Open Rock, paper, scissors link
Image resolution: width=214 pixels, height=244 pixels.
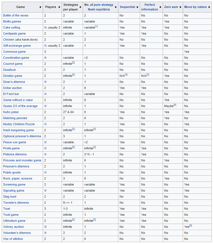(x=18, y=178)
